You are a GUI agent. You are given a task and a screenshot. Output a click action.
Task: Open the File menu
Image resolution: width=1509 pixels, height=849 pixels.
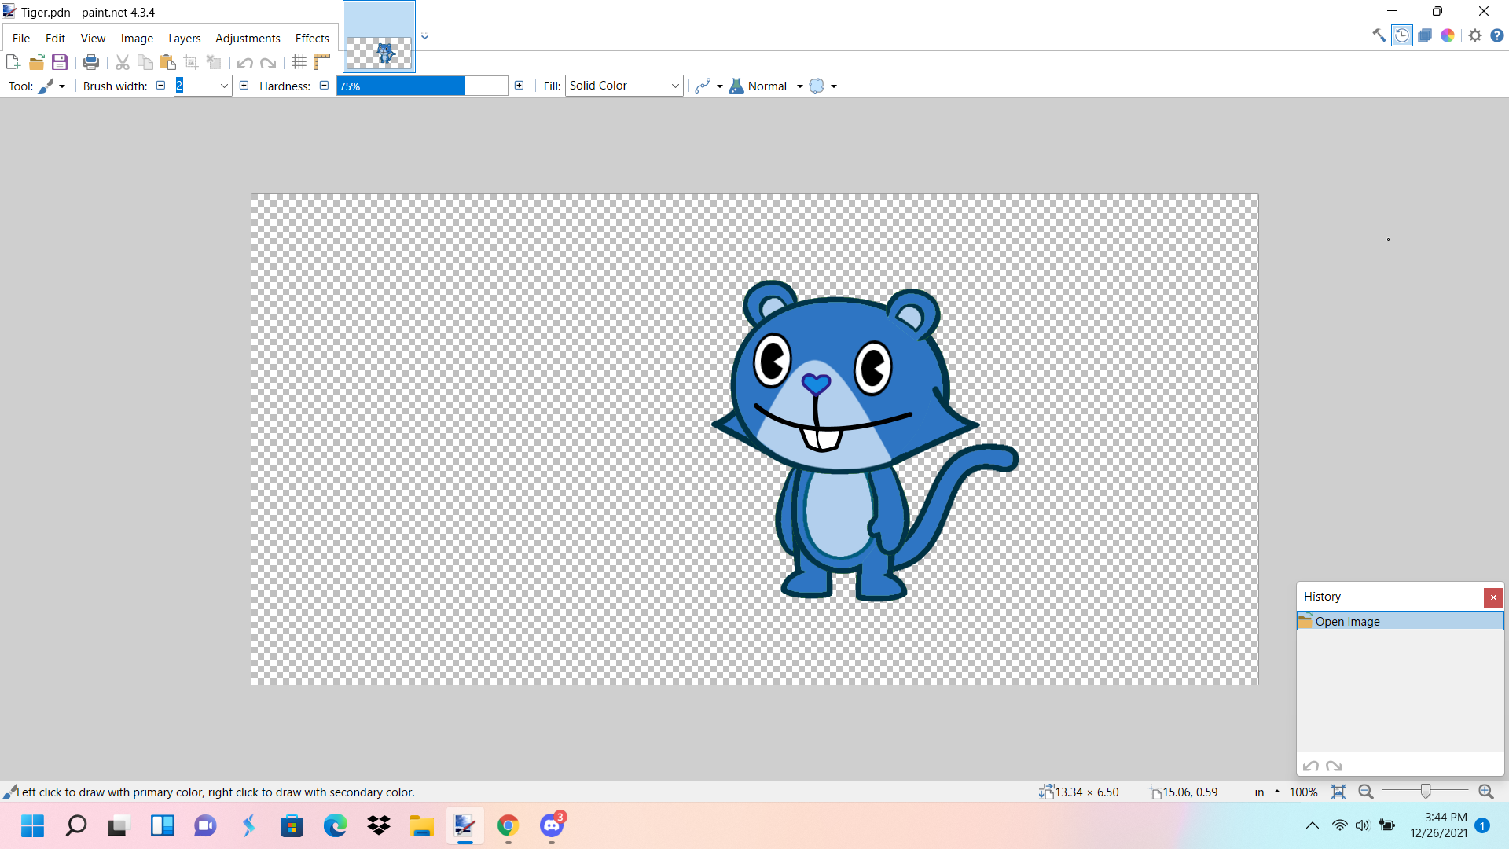pos(21,38)
